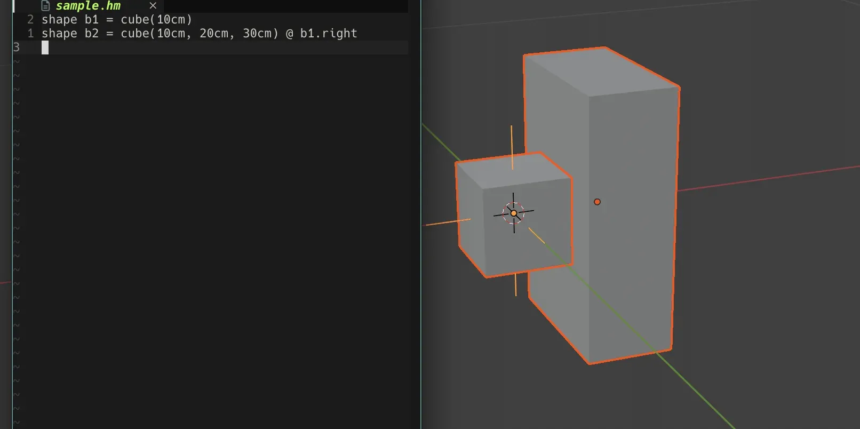Select the sample.hm editor tab
The width and height of the screenshot is (860, 429).
pyautogui.click(x=89, y=6)
